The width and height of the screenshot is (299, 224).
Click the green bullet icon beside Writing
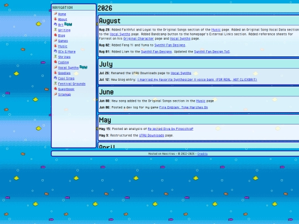click(x=55, y=29)
